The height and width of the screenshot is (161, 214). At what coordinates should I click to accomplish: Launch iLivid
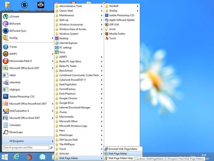click(x=122, y=29)
